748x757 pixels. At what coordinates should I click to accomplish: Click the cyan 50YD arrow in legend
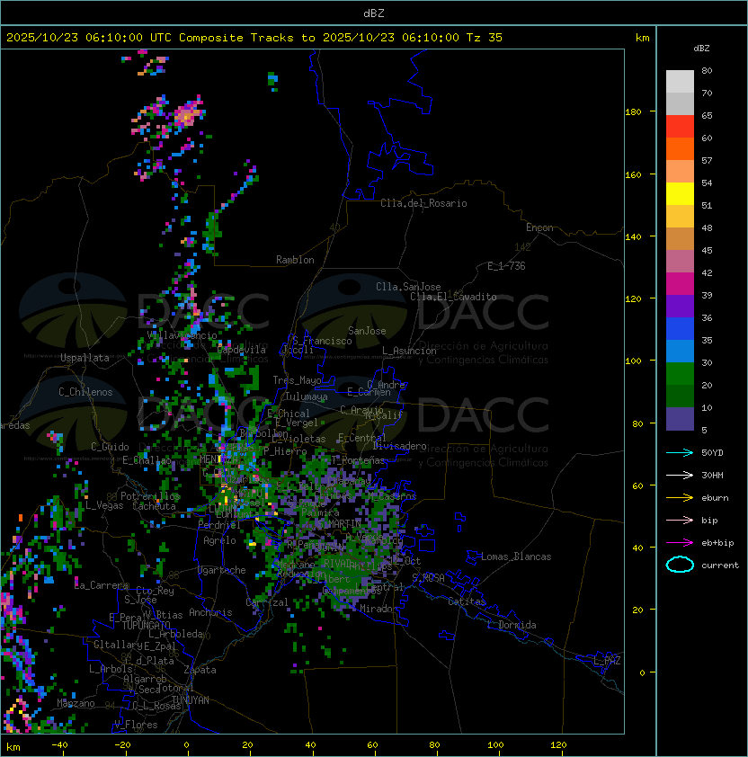coord(680,453)
